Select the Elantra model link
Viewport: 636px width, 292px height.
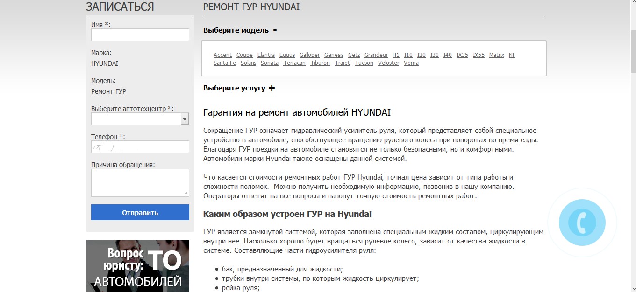[x=266, y=55]
